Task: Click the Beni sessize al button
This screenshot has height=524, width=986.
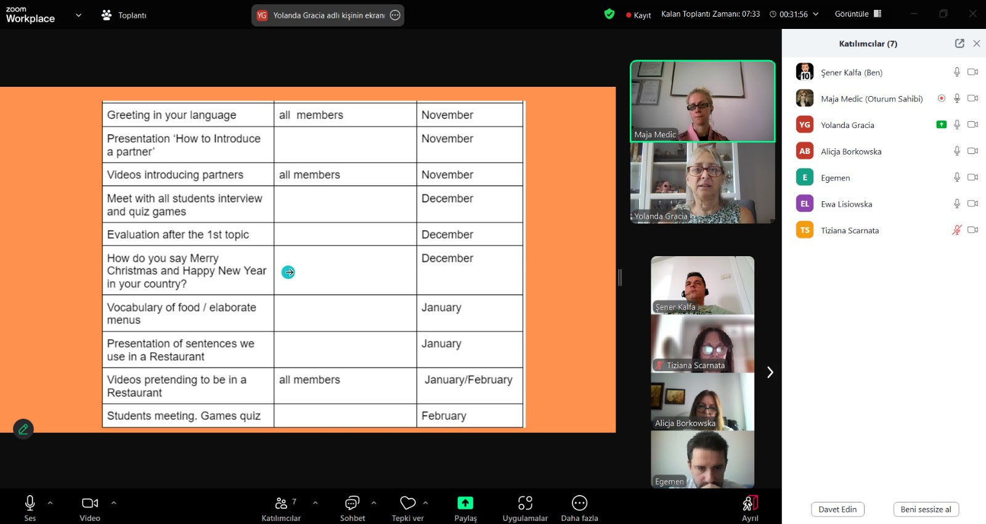Action: pyautogui.click(x=926, y=509)
